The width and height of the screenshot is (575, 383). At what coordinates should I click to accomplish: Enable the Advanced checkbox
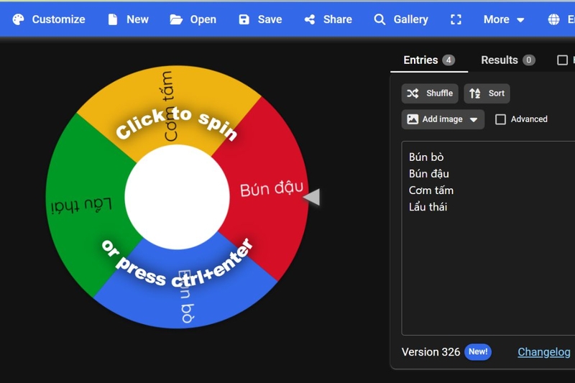click(500, 119)
